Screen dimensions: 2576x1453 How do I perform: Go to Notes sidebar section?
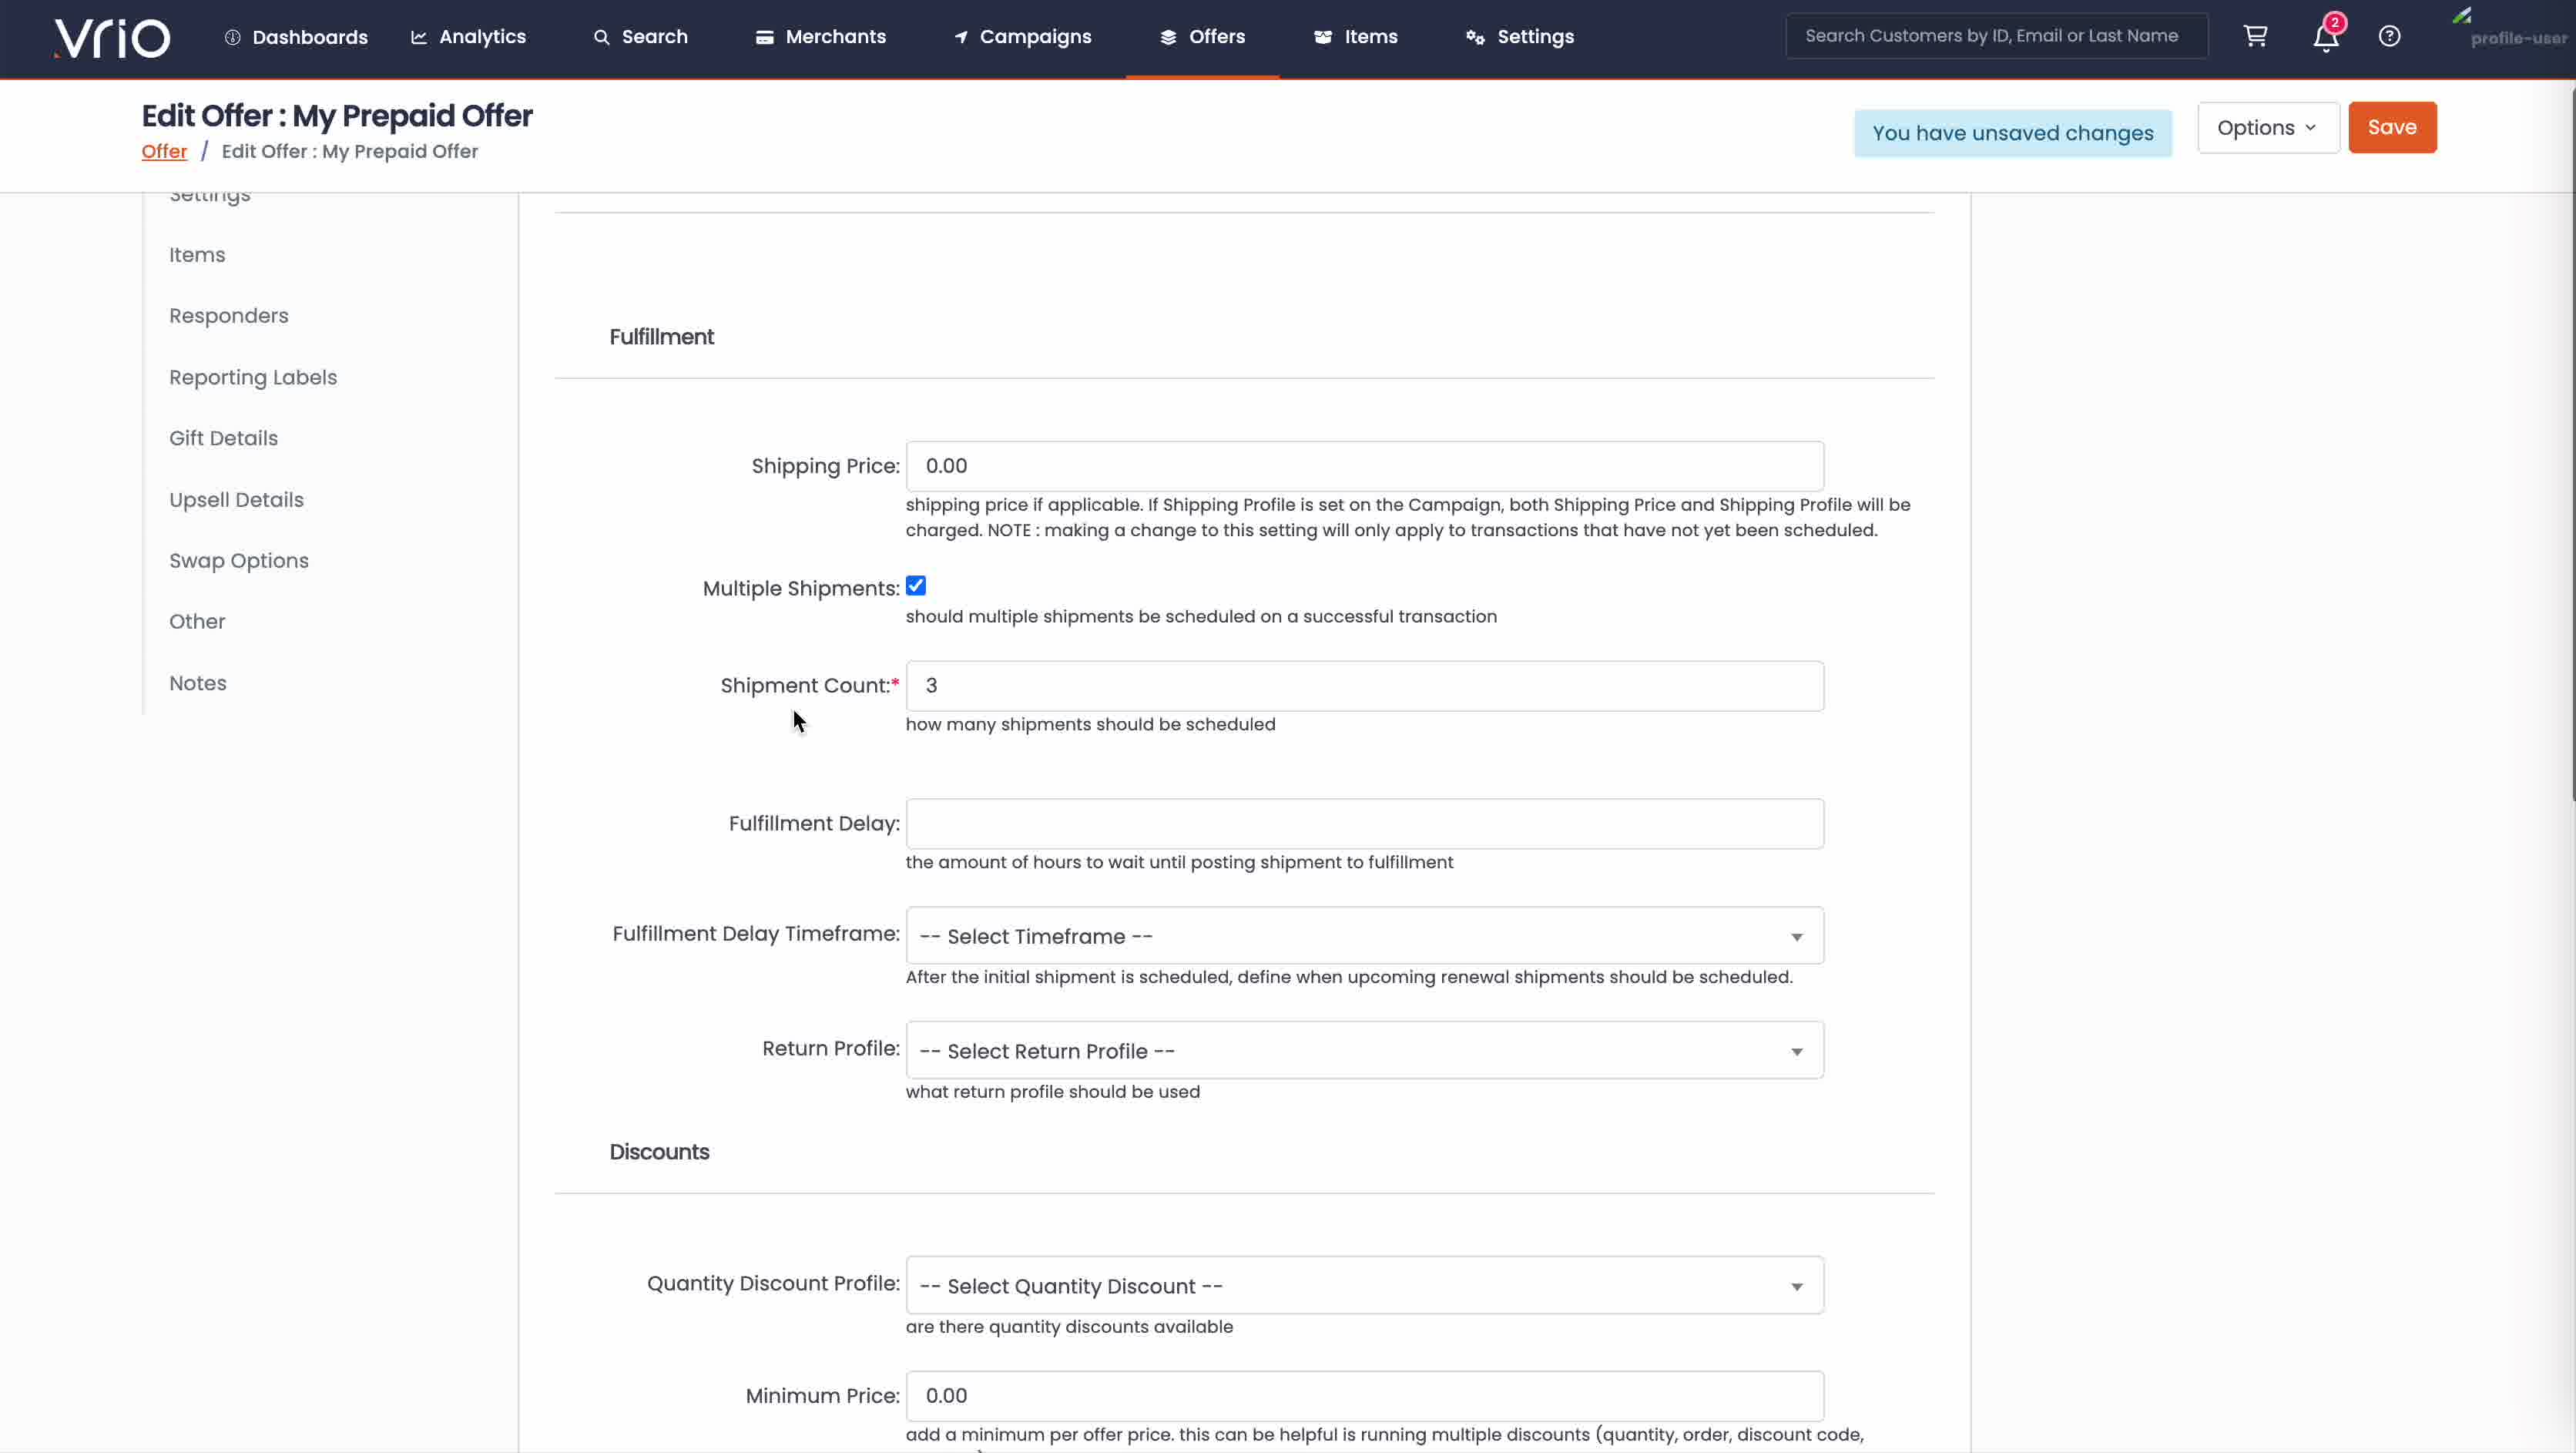click(198, 683)
